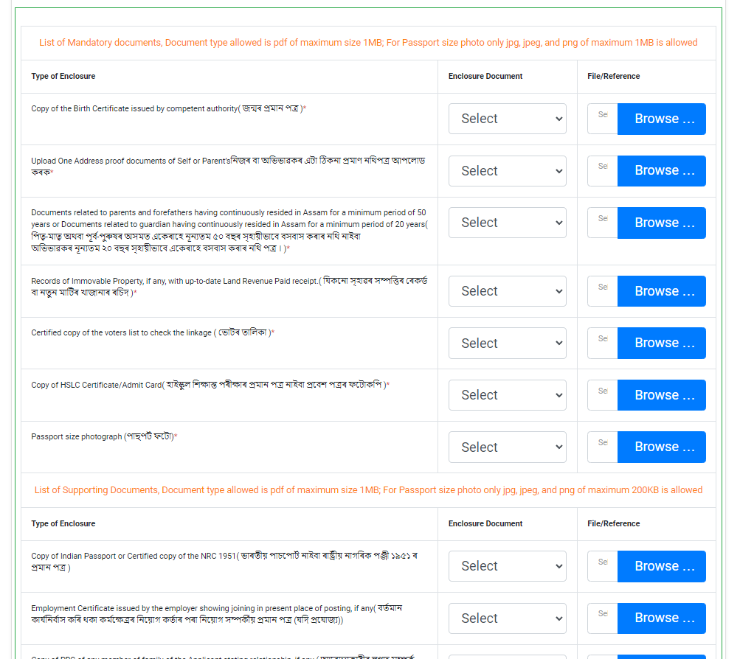Click Browse for the Passport size photograph
Image resolution: width=740 pixels, height=659 pixels.
[x=661, y=447]
